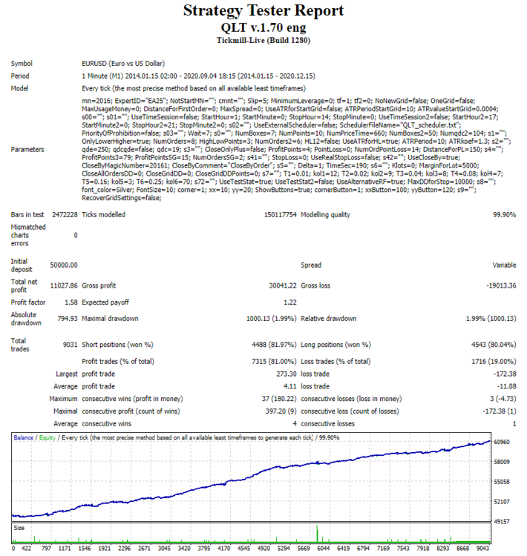
Task: Select the Expected payoff value 1.22
Action: tap(289, 302)
